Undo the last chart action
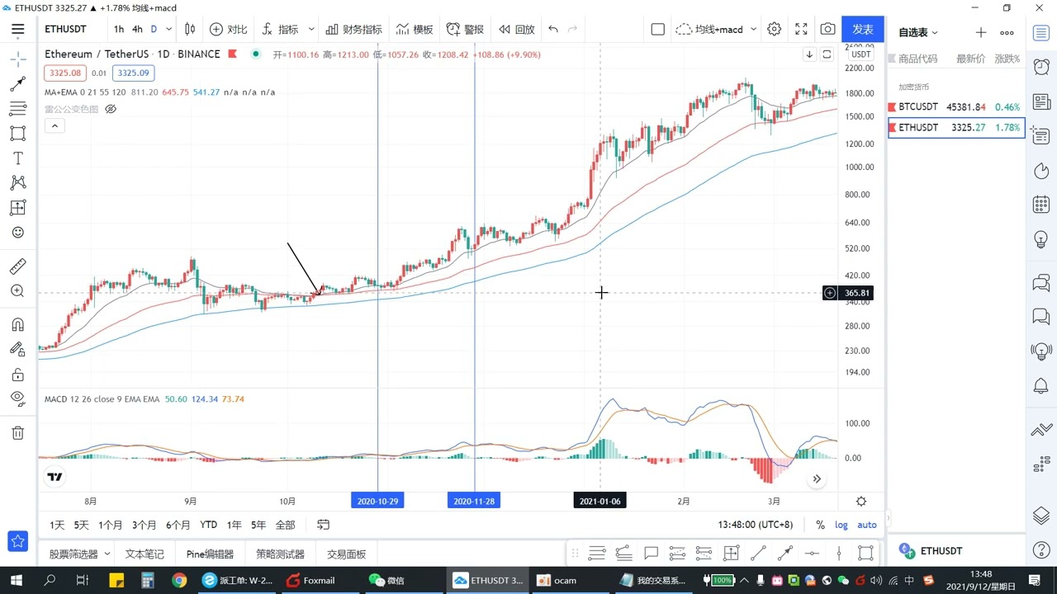 [553, 29]
